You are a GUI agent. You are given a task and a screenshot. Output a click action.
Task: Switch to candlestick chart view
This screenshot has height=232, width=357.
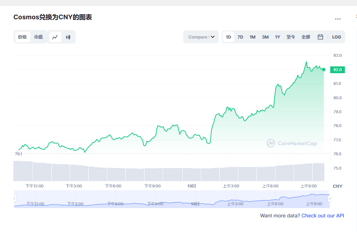click(x=68, y=37)
